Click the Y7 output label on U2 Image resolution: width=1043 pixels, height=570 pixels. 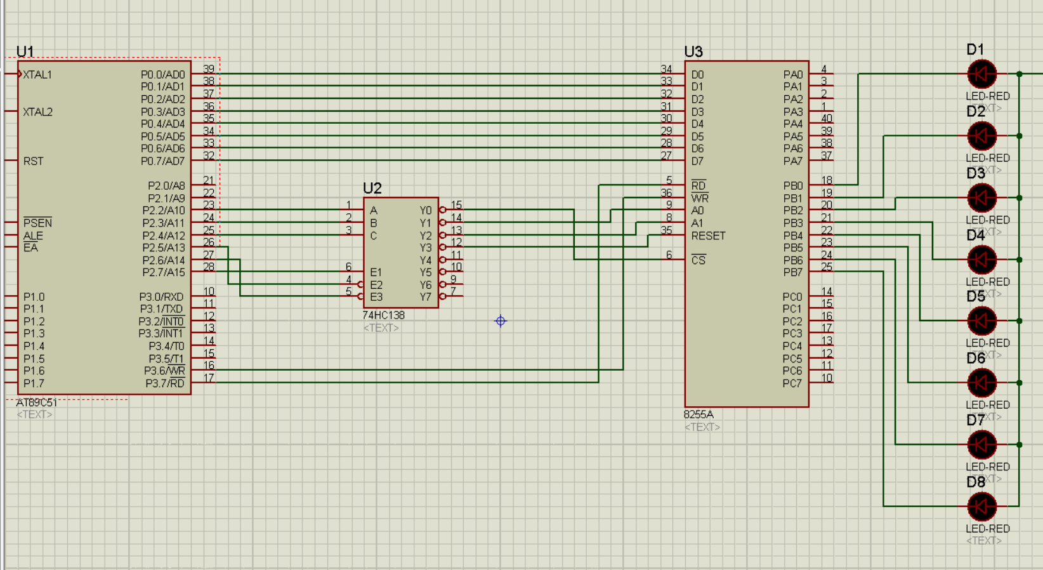426,297
